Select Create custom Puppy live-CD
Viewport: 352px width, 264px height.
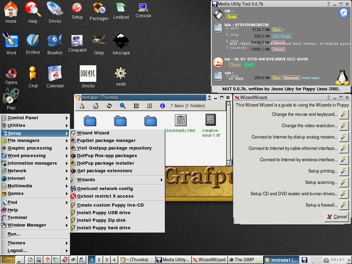(x=118, y=205)
